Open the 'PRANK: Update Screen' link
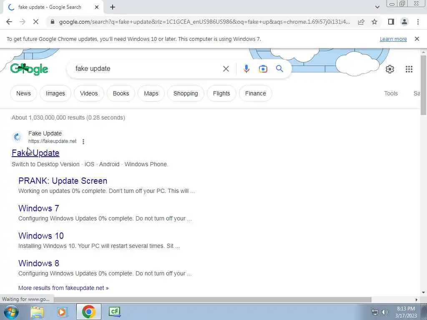The width and height of the screenshot is (427, 320). pyautogui.click(x=63, y=181)
